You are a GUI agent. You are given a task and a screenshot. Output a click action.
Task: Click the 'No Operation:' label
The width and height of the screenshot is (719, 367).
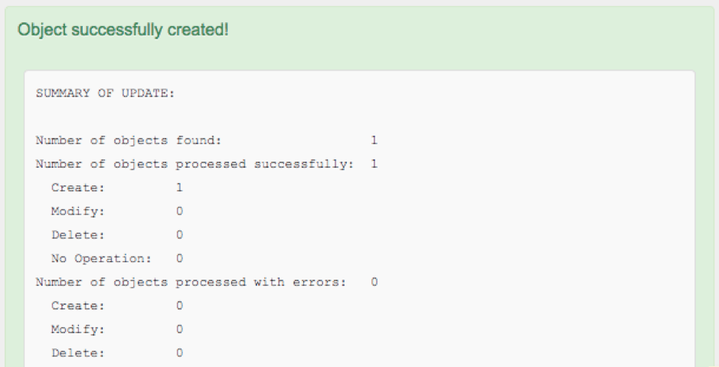(101, 259)
